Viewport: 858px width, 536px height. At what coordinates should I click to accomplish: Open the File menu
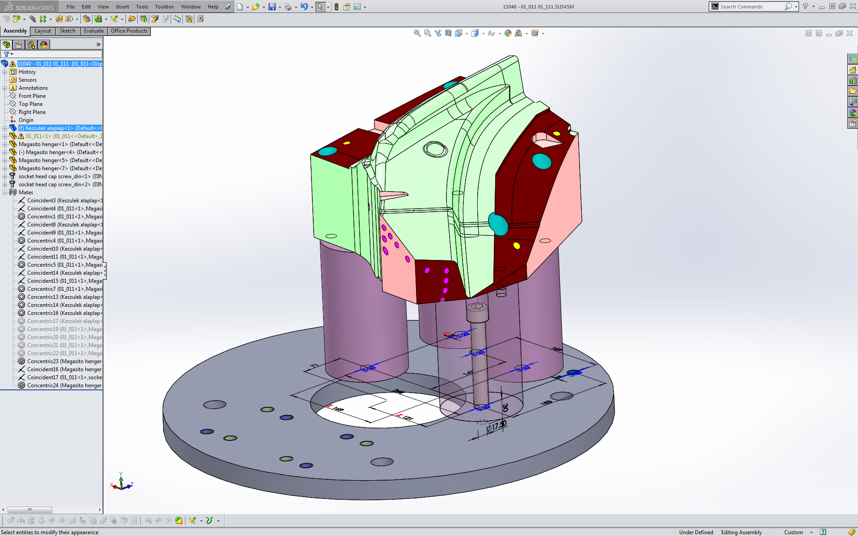click(x=71, y=7)
